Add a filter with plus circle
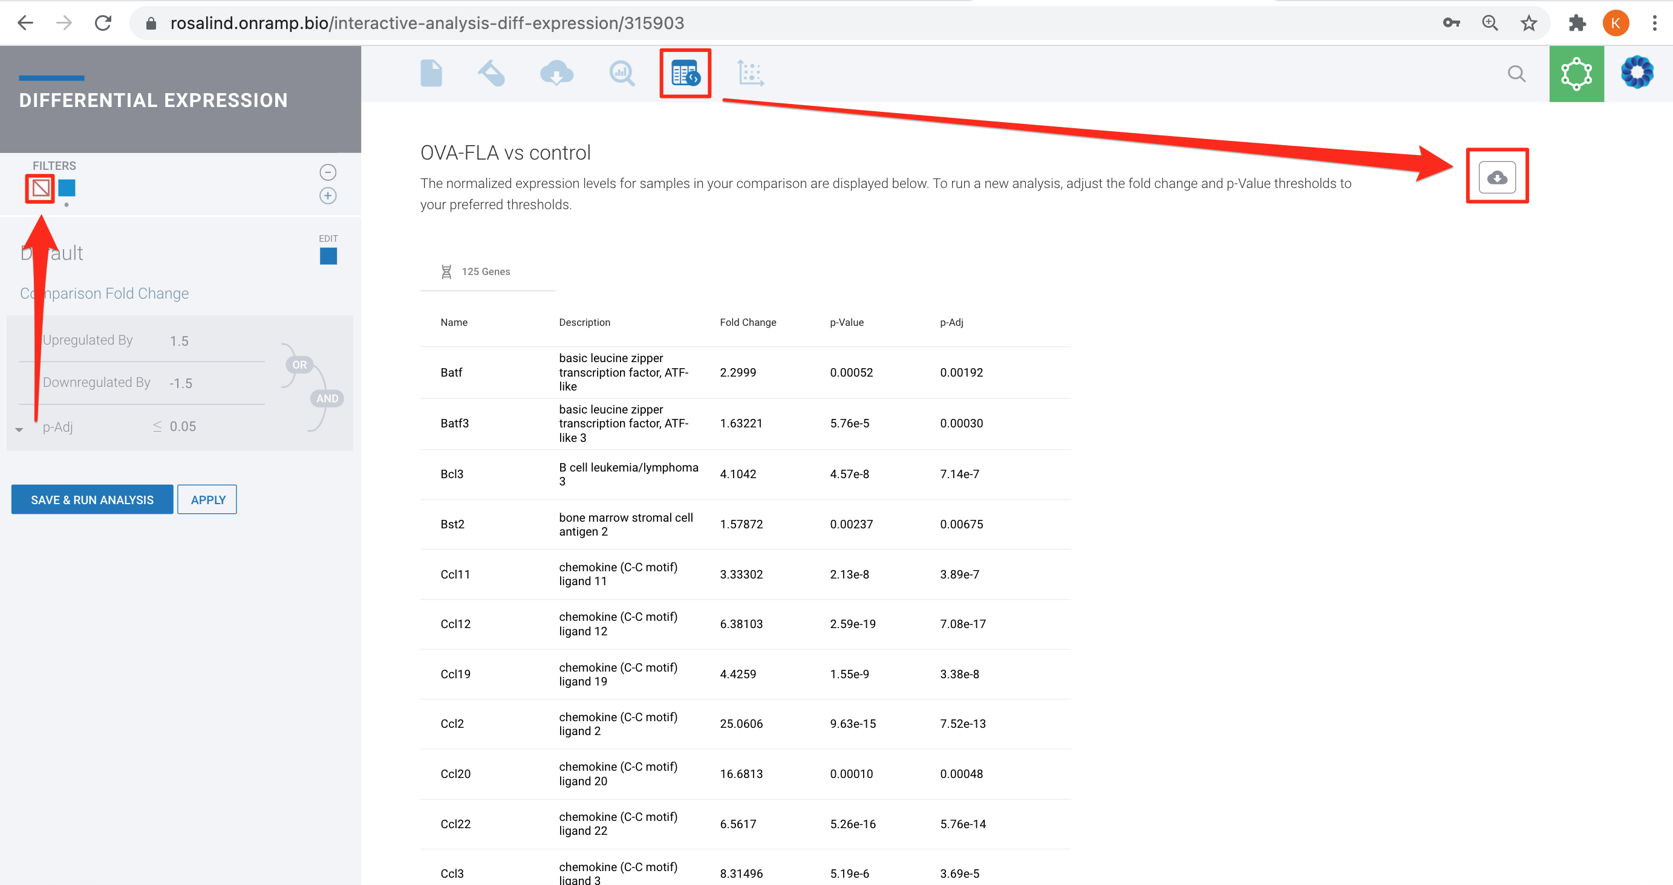 point(328,195)
